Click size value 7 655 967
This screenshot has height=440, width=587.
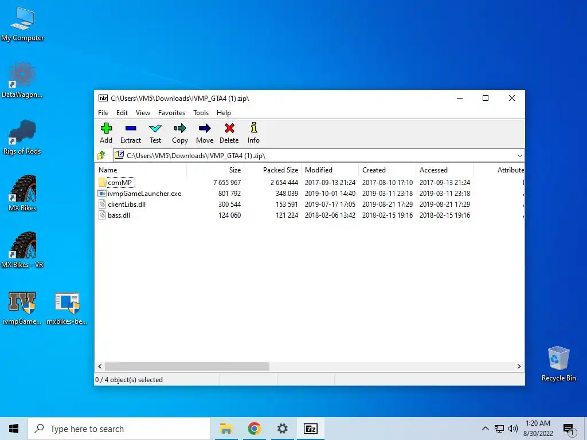(x=227, y=183)
